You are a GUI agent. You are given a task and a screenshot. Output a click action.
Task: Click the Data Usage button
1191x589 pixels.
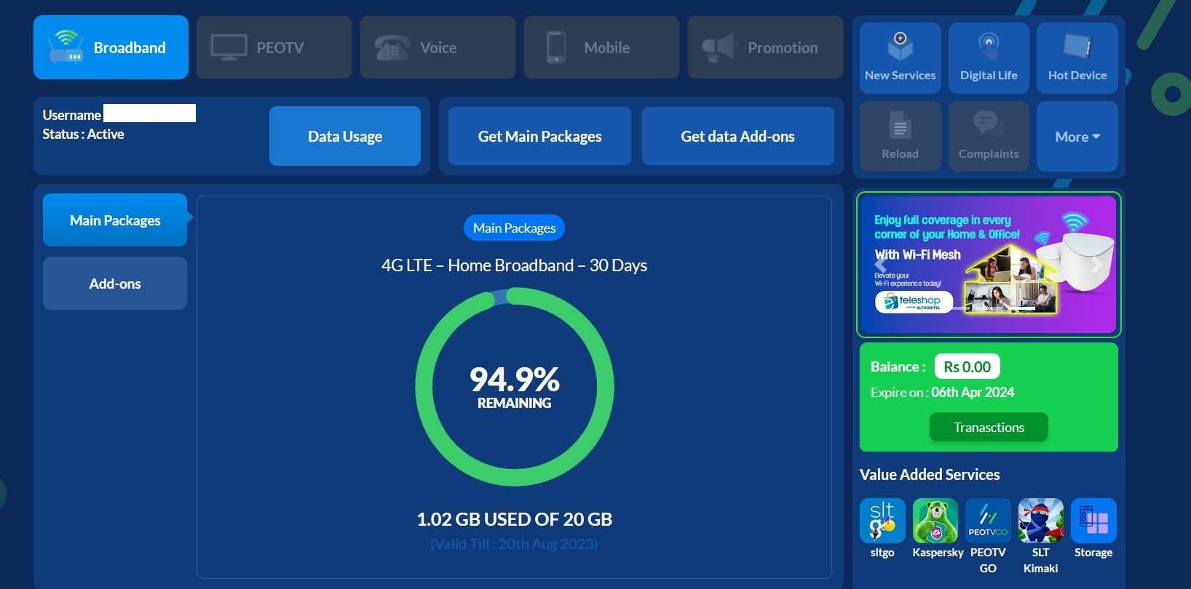345,136
